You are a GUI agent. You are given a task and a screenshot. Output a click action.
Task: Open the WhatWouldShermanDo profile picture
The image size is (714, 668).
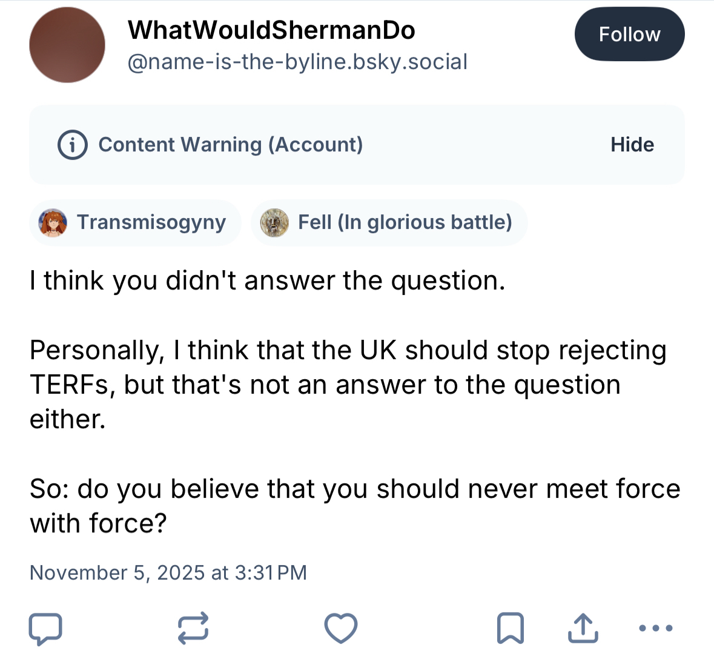(x=67, y=45)
